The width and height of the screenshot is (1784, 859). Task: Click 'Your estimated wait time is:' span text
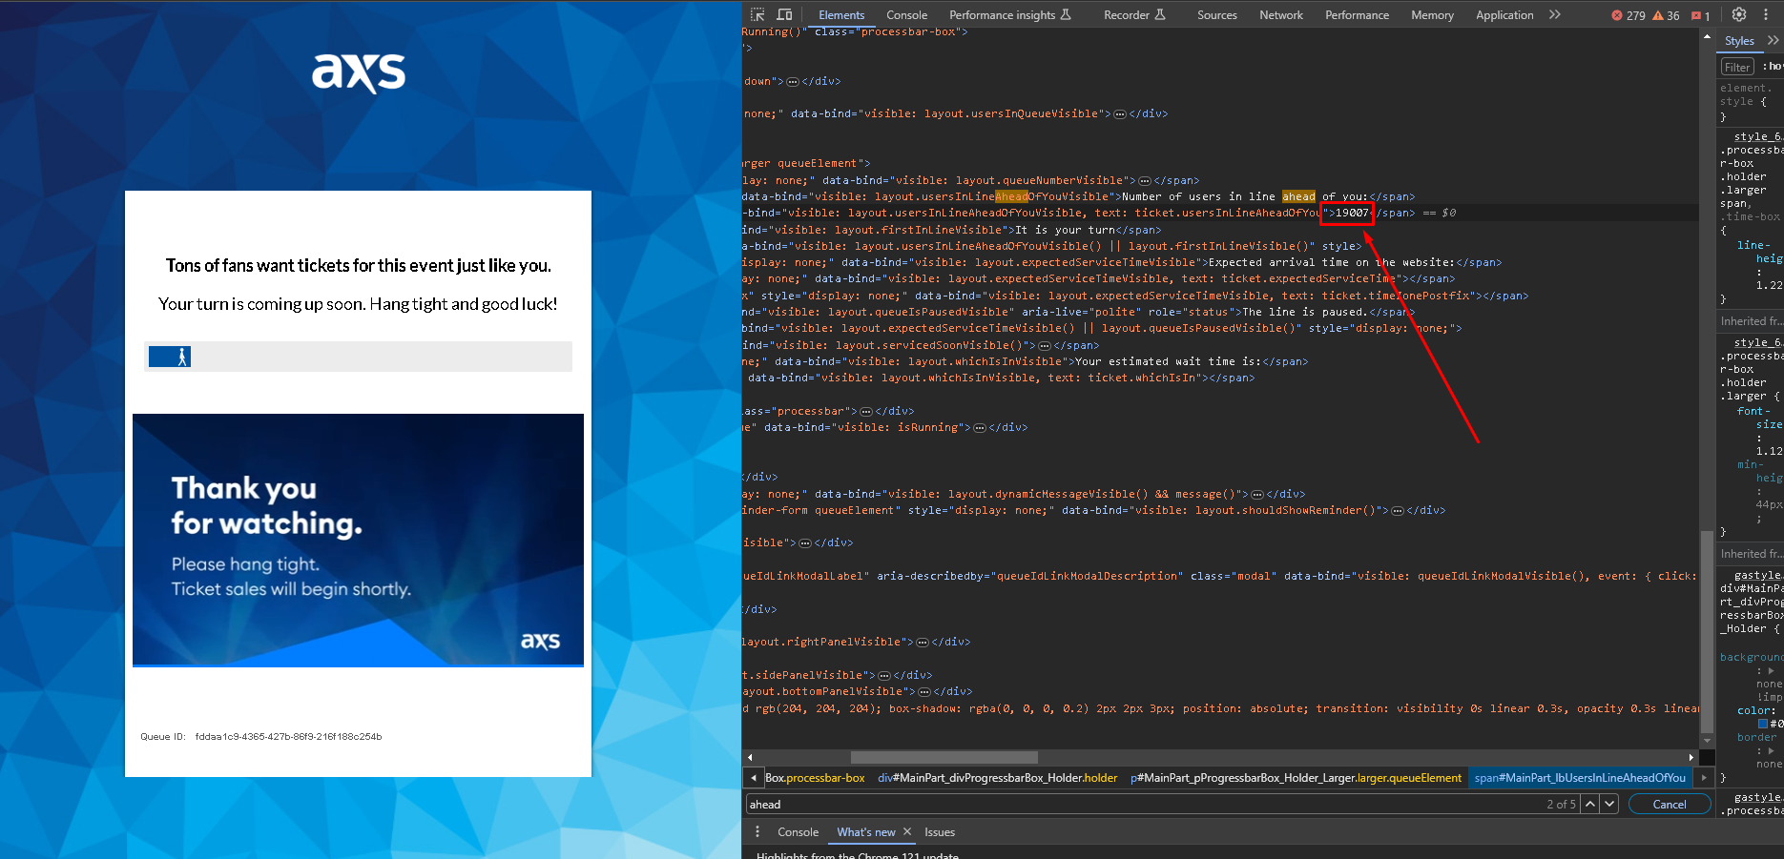1168,362
